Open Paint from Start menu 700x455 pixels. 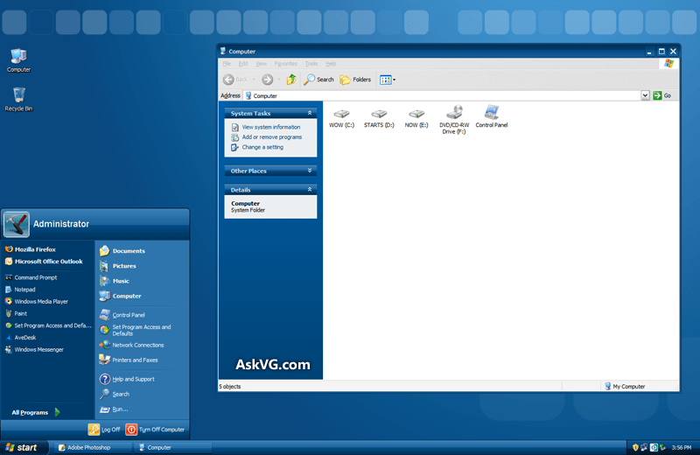pos(16,313)
